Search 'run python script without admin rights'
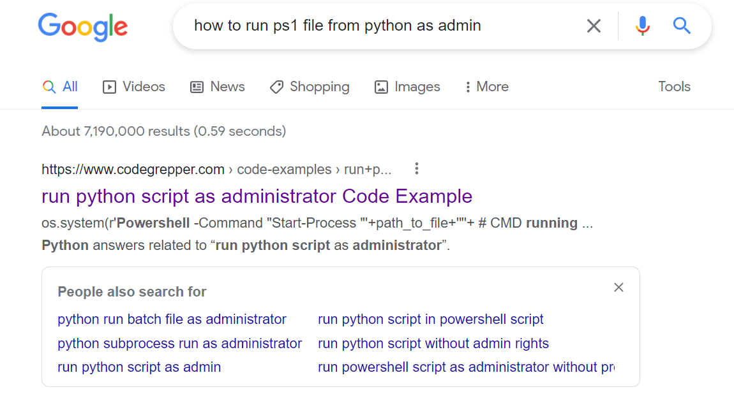The height and width of the screenshot is (410, 734). pos(433,344)
